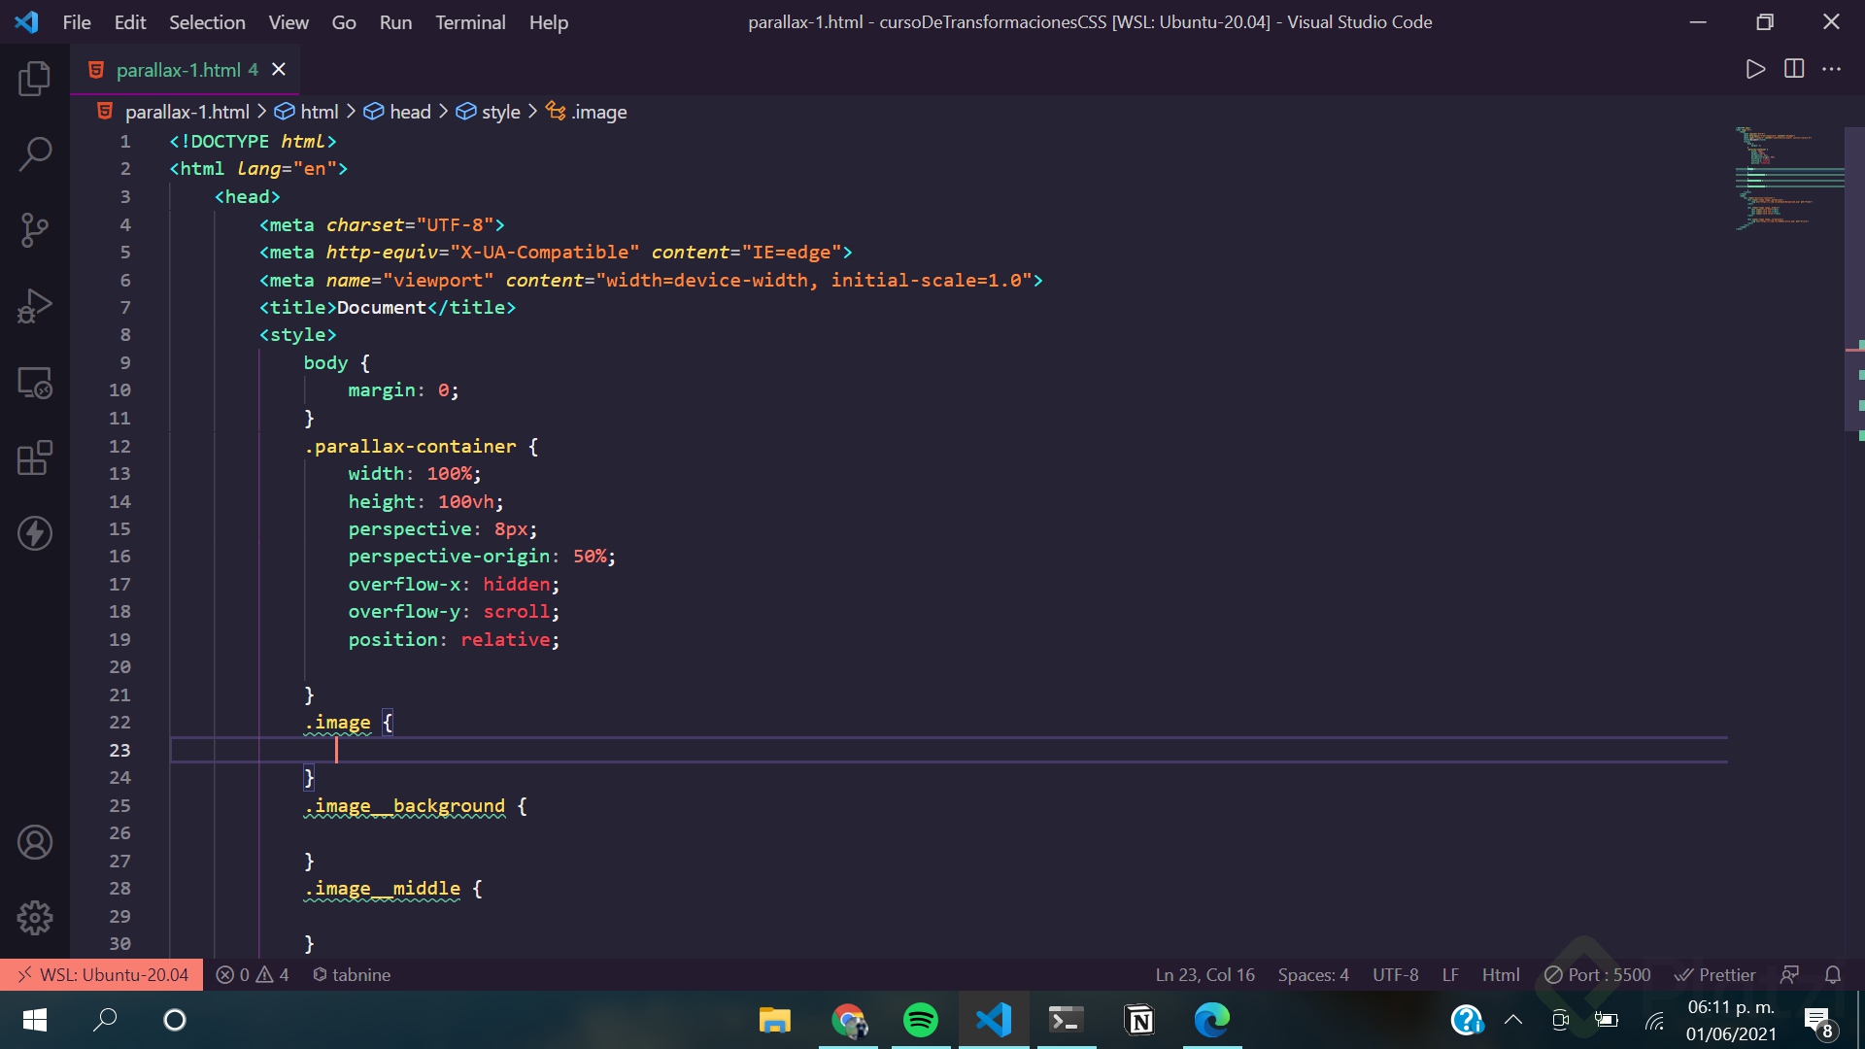Open errors and warnings status item
This screenshot has height=1049, width=1865.
click(253, 974)
